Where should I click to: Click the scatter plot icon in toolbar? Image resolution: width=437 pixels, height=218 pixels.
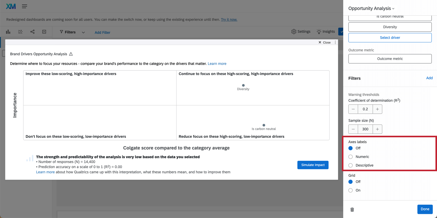[20, 32]
